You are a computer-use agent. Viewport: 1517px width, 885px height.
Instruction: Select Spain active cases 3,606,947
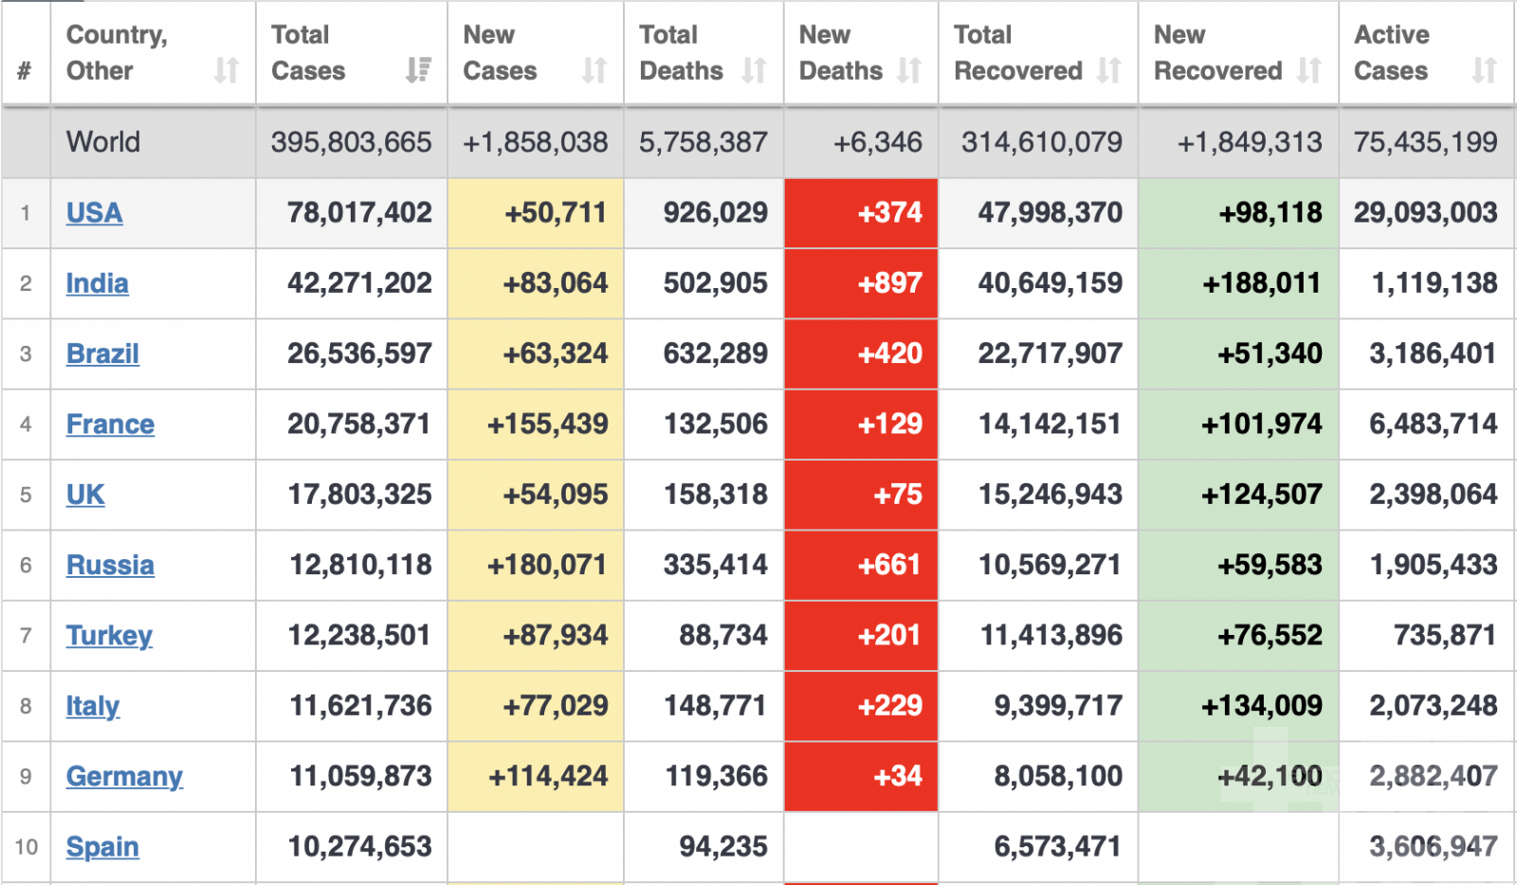click(1434, 846)
